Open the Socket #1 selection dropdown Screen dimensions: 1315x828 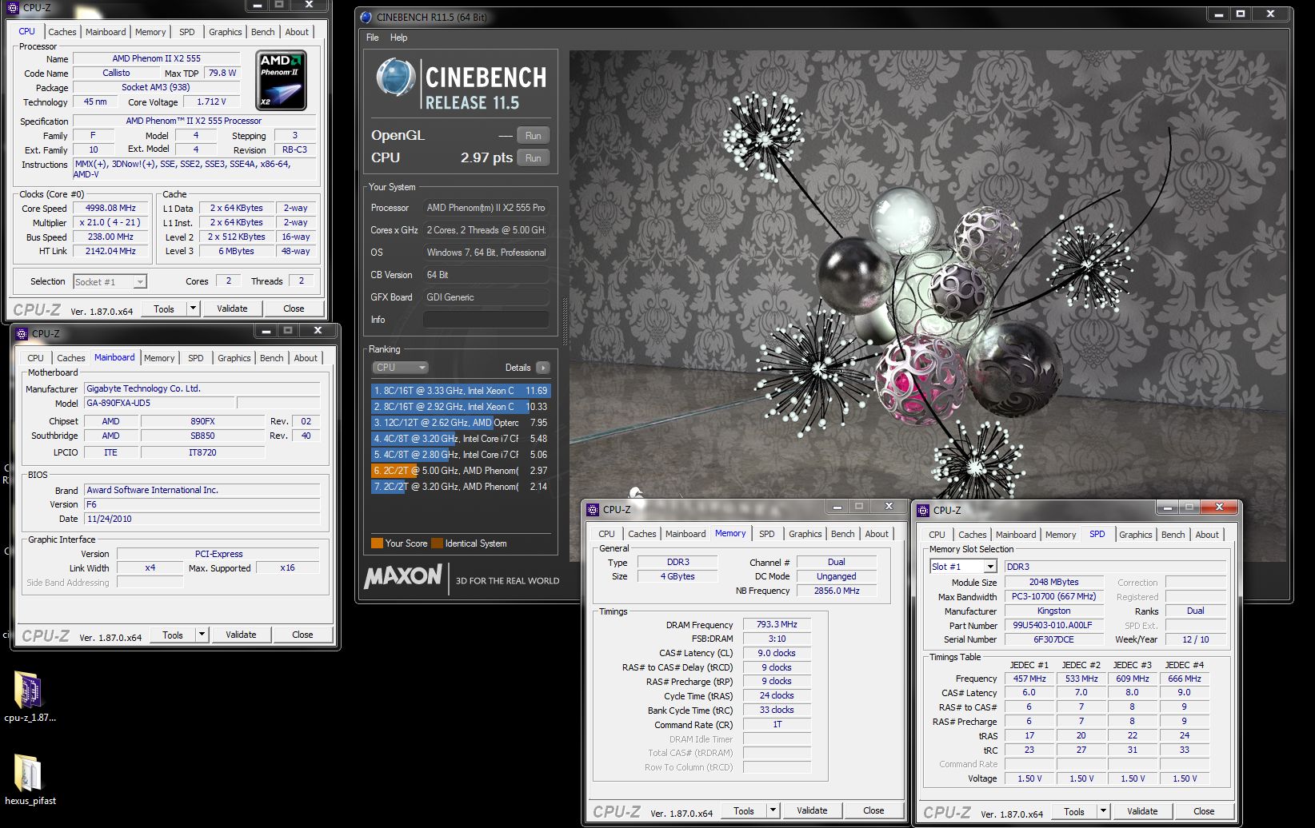[x=141, y=281]
